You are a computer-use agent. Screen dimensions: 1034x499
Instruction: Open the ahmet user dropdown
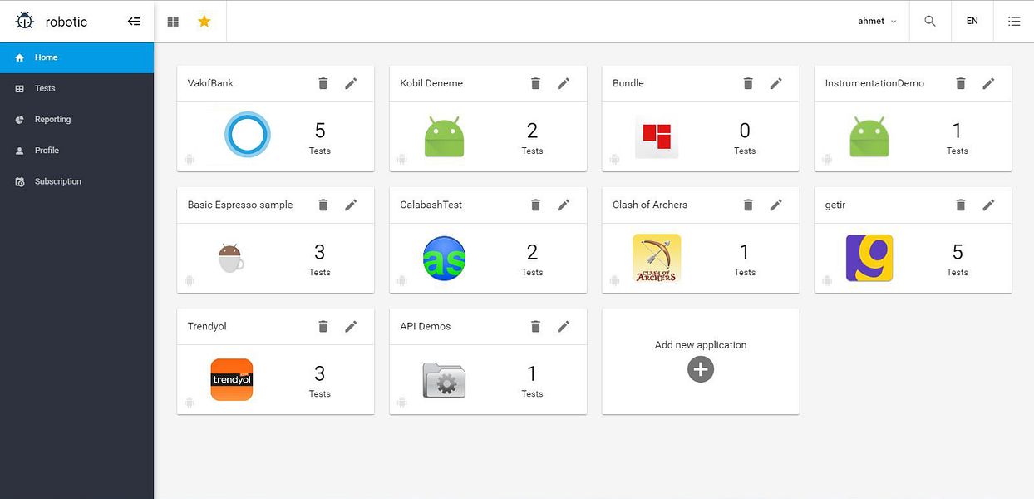coord(877,22)
